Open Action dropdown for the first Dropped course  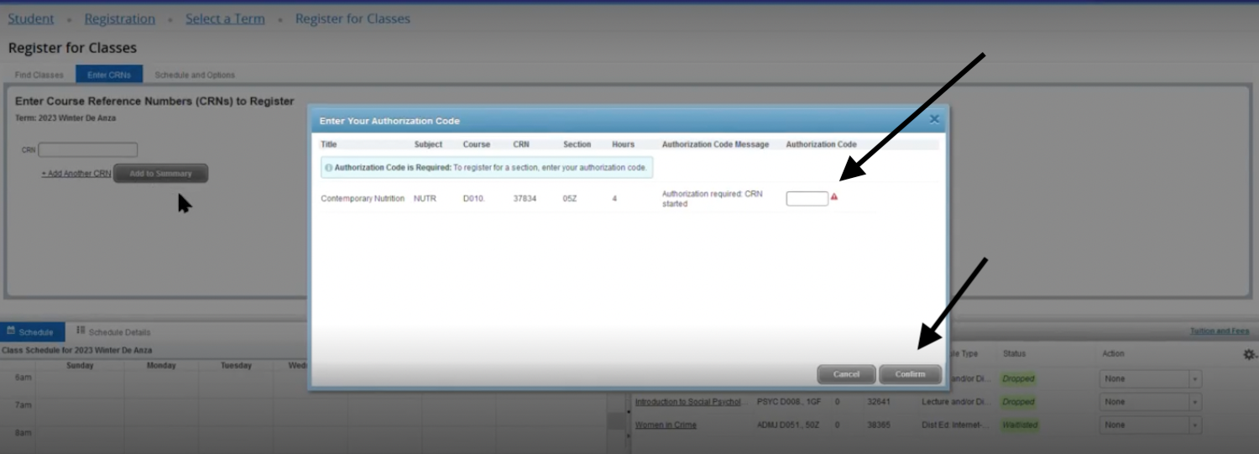click(1150, 379)
